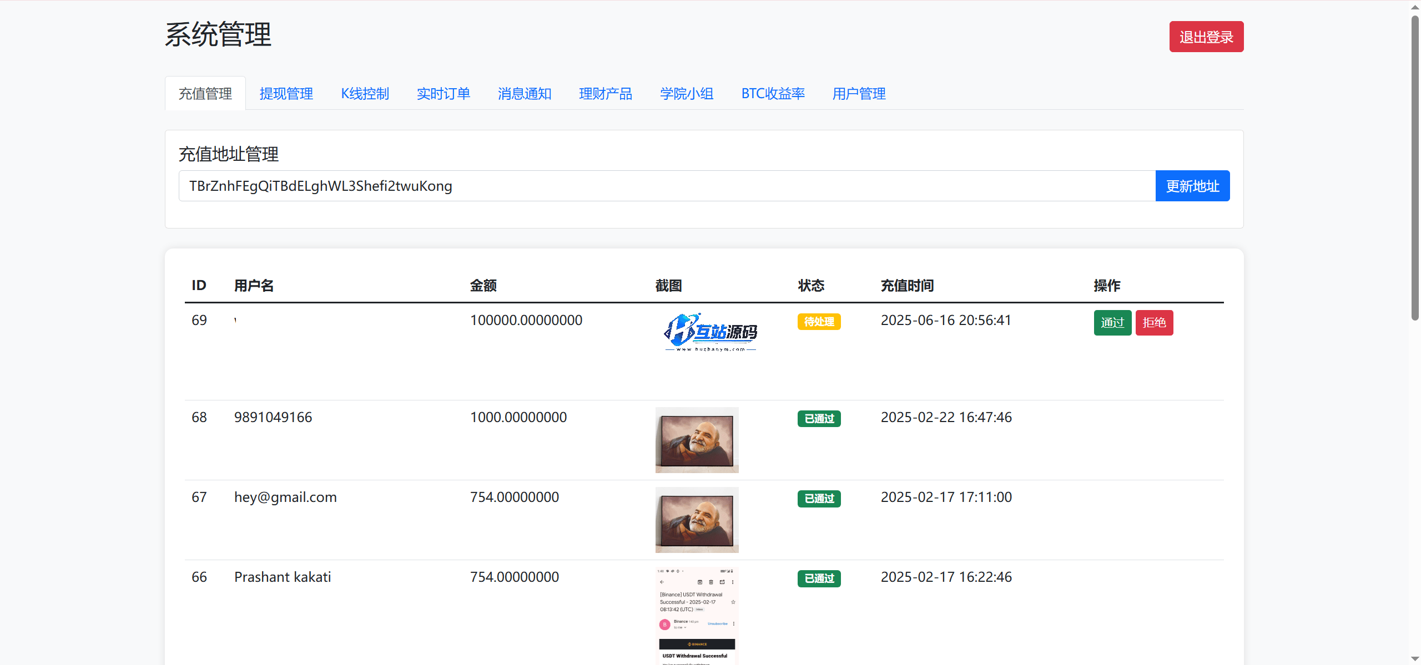Open Binance withdrawal screenshot for Prashant kakati
The image size is (1421, 665).
pos(697,616)
